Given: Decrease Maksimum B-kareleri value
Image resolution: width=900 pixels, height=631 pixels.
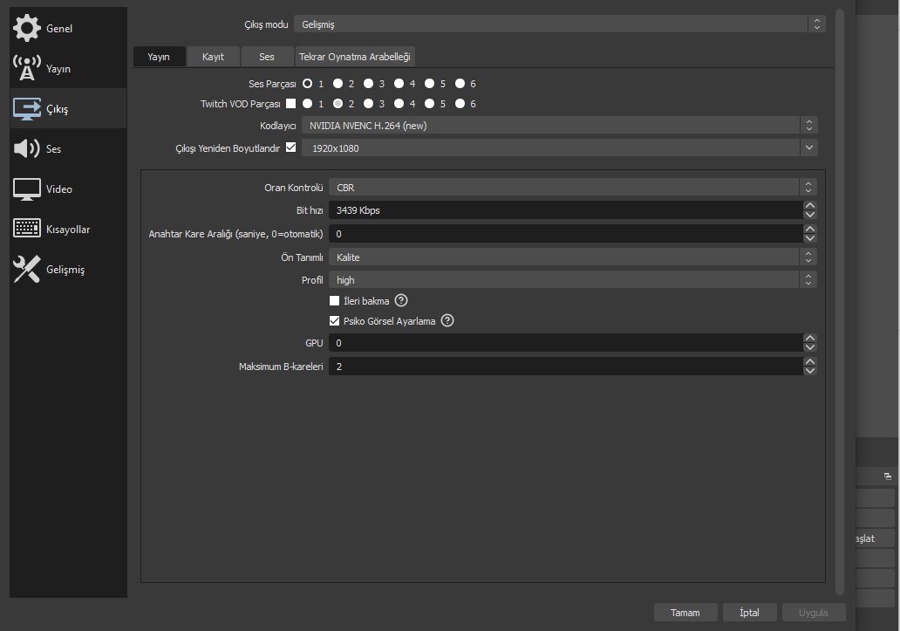Looking at the screenshot, I should point(810,371).
